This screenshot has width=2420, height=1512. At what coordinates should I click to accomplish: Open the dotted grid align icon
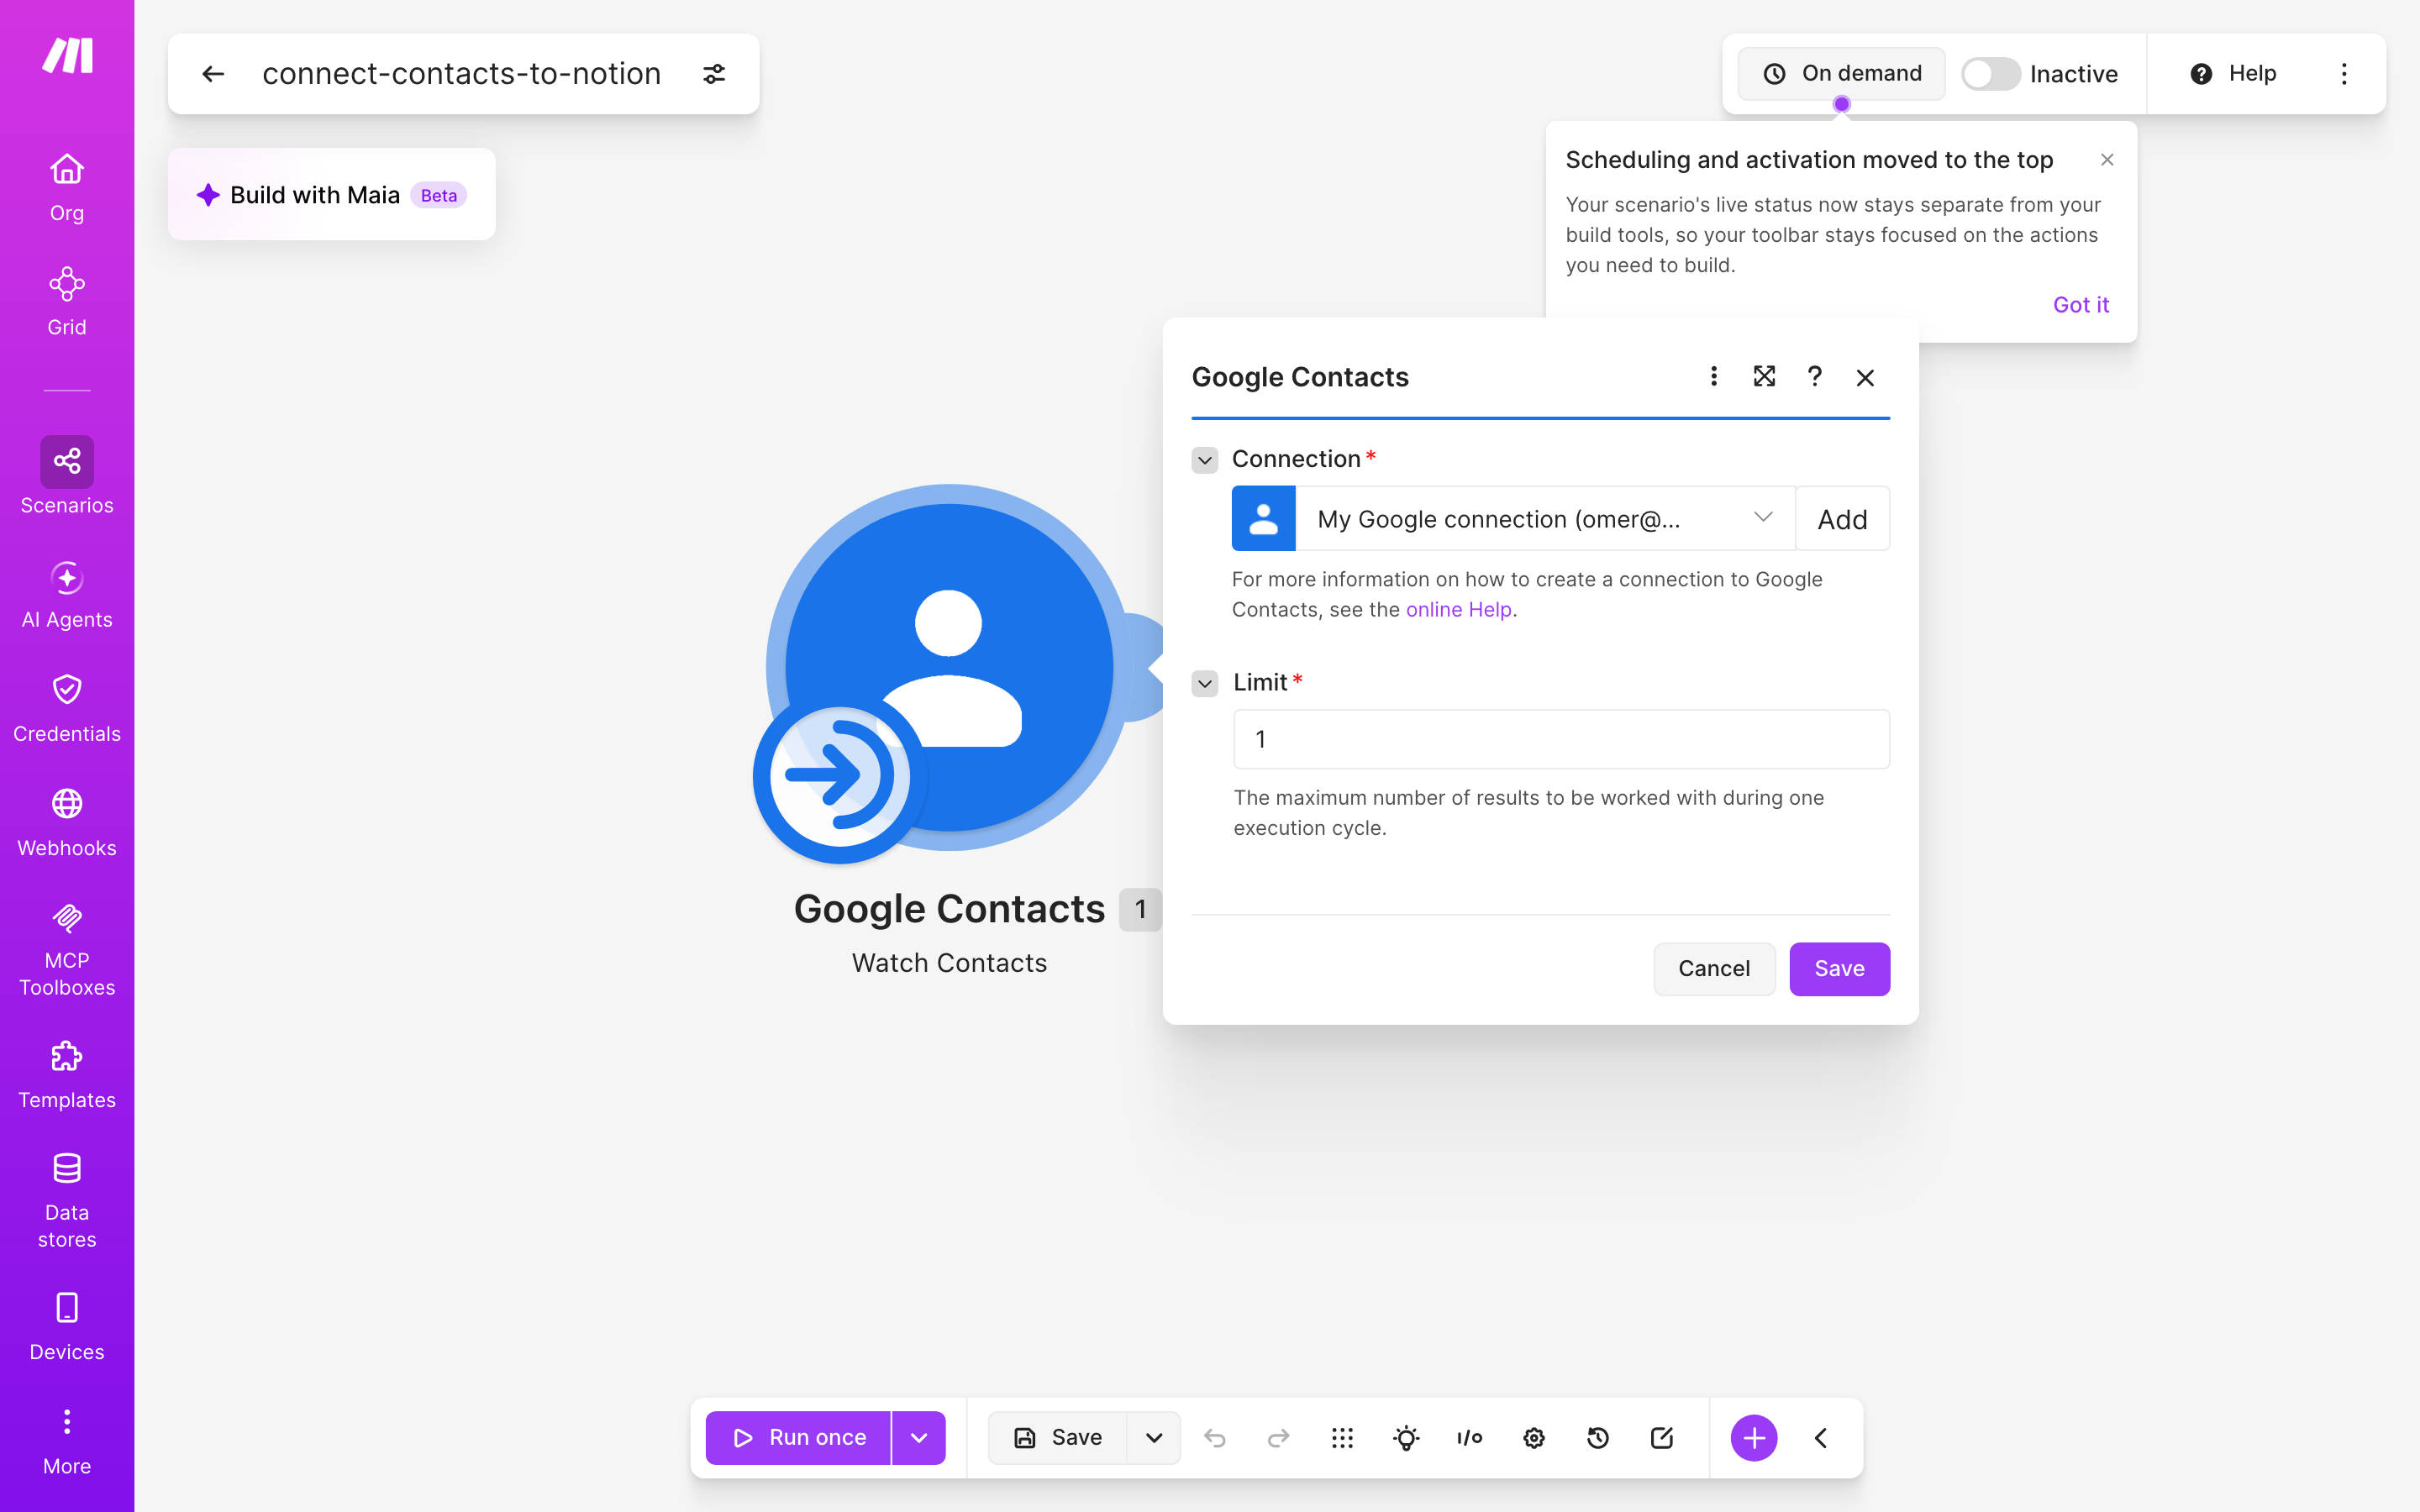[1342, 1438]
